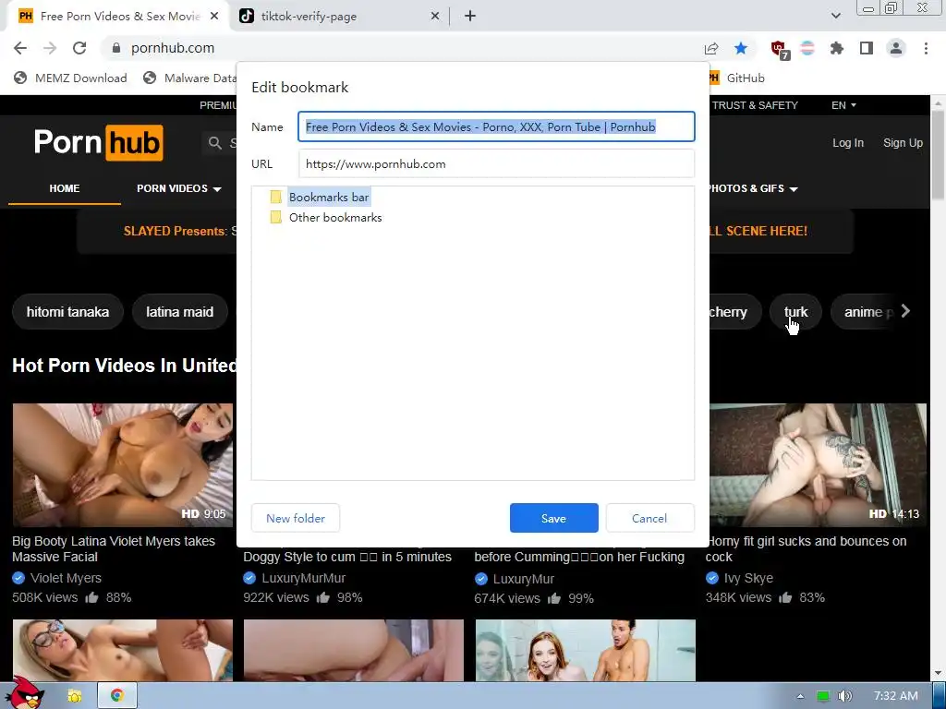The width and height of the screenshot is (946, 709).
Task: Click the green tray status icon
Action: coord(823,696)
